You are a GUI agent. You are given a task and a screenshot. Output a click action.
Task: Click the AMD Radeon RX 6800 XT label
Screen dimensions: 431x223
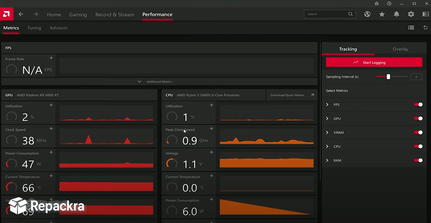pyautogui.click(x=38, y=95)
